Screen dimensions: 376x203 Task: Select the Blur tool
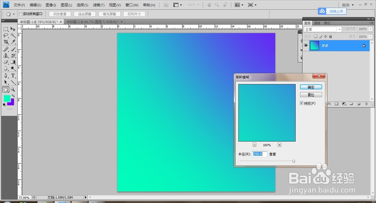pyautogui.click(x=6, y=69)
